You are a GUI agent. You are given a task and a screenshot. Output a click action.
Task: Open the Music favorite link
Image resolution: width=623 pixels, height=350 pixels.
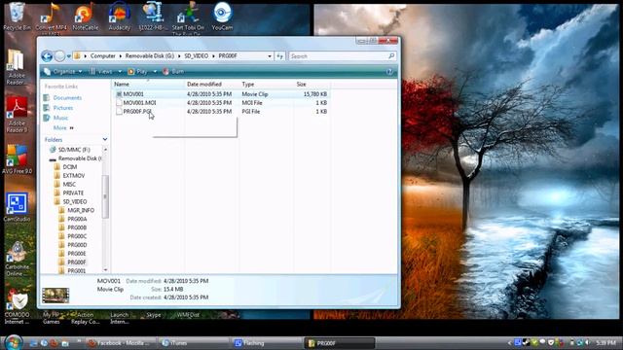60,118
